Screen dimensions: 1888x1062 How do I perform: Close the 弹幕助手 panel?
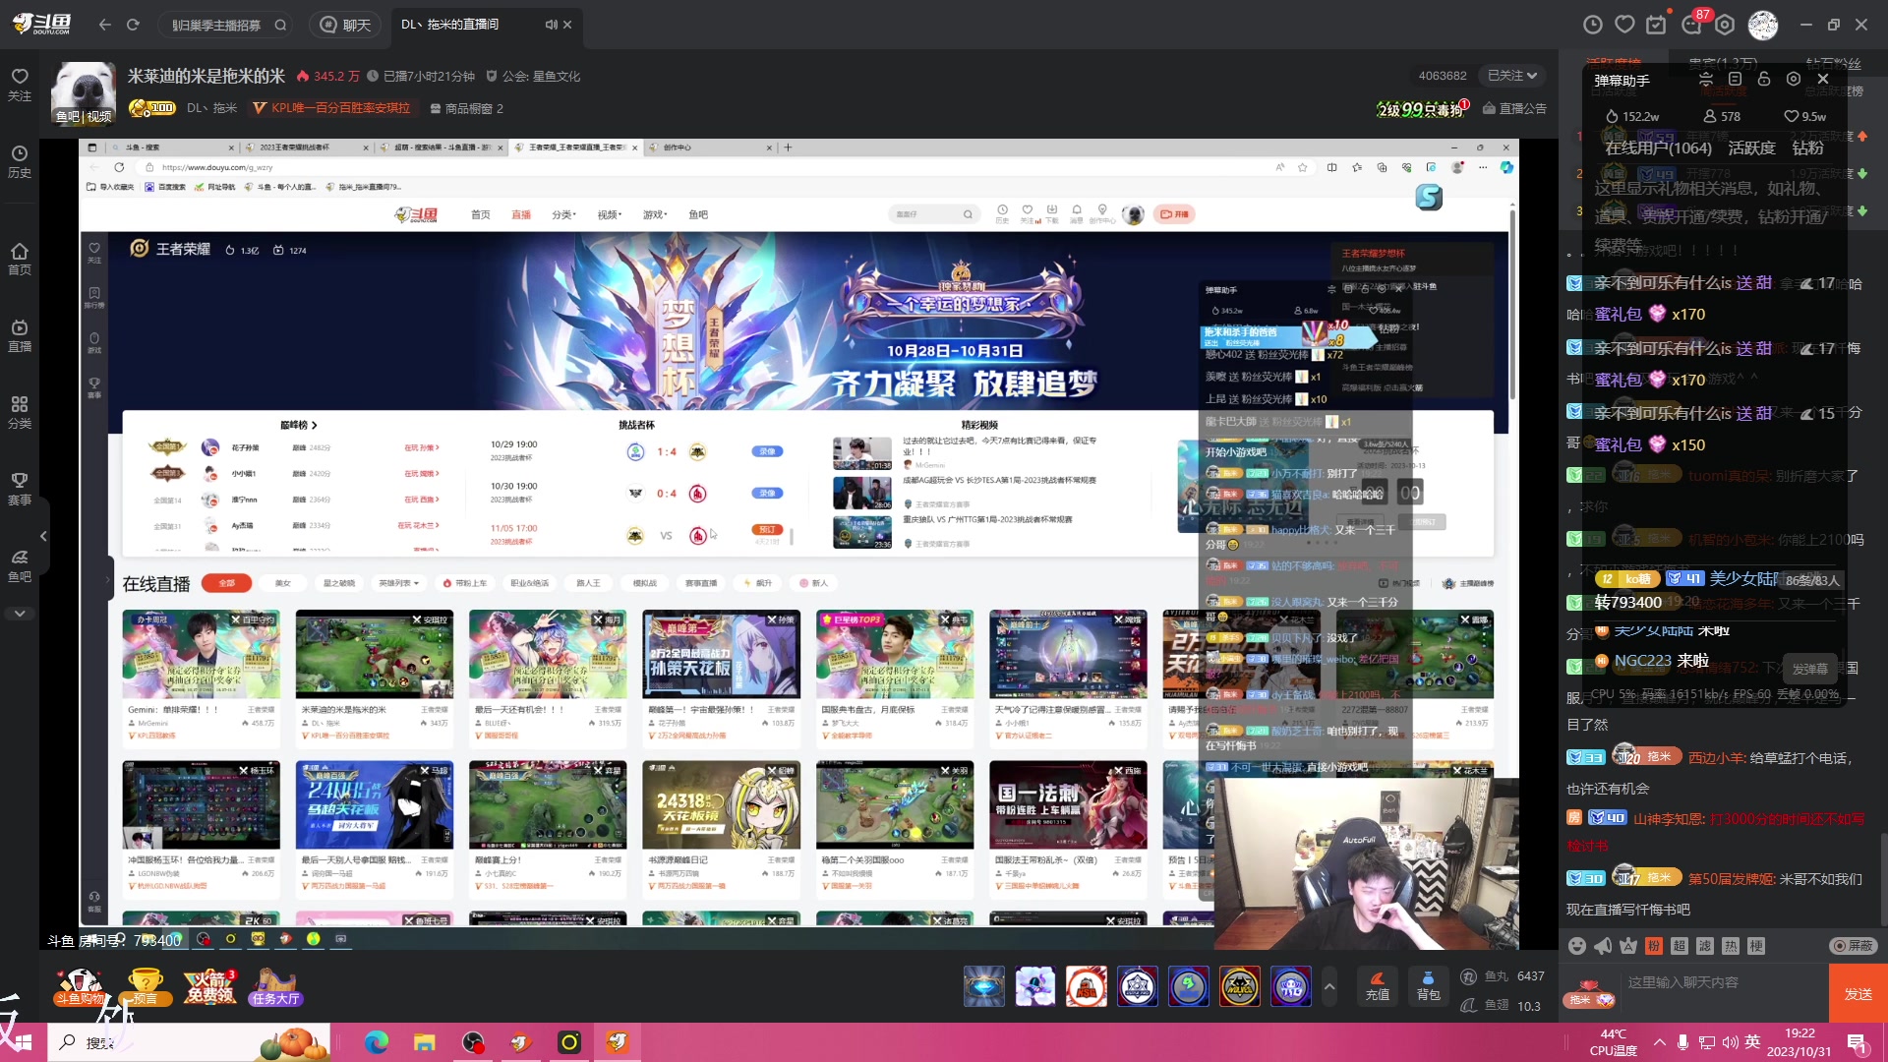coord(1823,80)
